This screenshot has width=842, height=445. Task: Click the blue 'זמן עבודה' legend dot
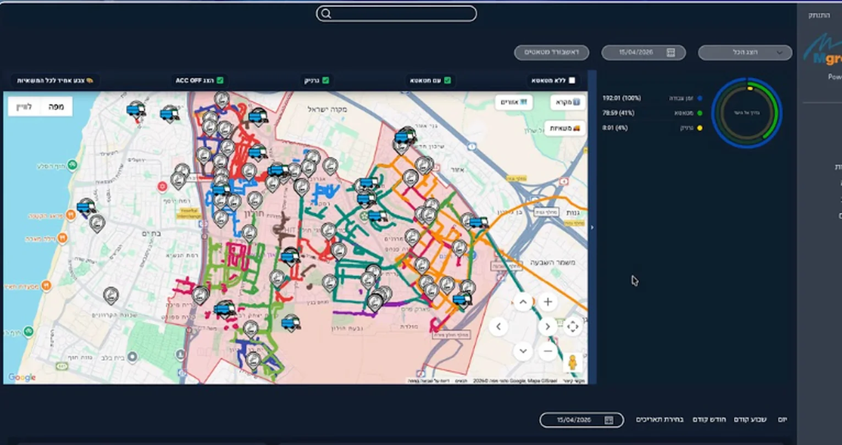coord(700,98)
